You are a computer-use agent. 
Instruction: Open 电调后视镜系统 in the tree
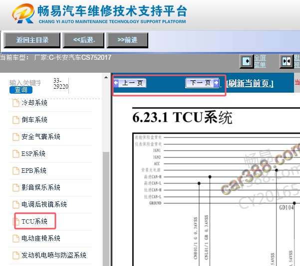pyautogui.click(x=44, y=205)
